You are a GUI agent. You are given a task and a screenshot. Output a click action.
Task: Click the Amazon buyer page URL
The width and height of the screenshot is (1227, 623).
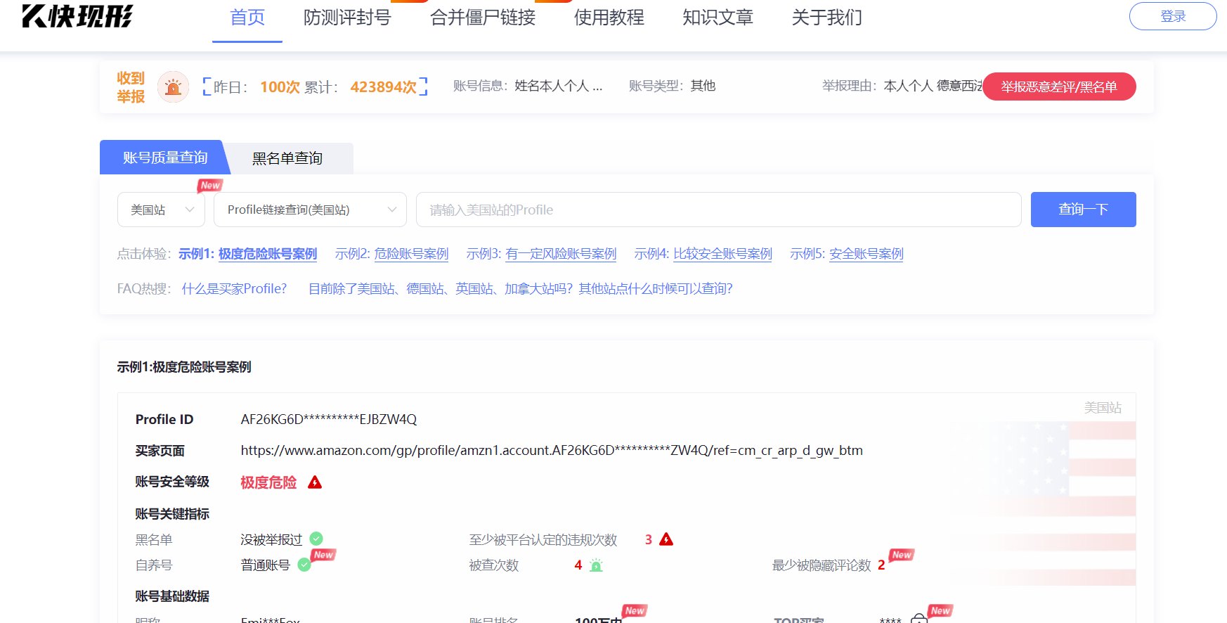552,451
